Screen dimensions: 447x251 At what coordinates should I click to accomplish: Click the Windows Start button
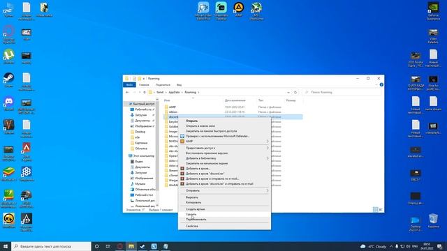click(6, 246)
